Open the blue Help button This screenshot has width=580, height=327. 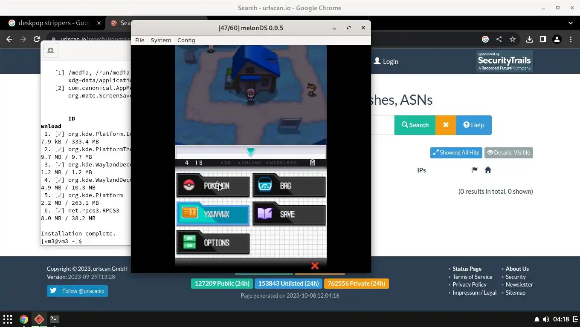click(x=474, y=125)
